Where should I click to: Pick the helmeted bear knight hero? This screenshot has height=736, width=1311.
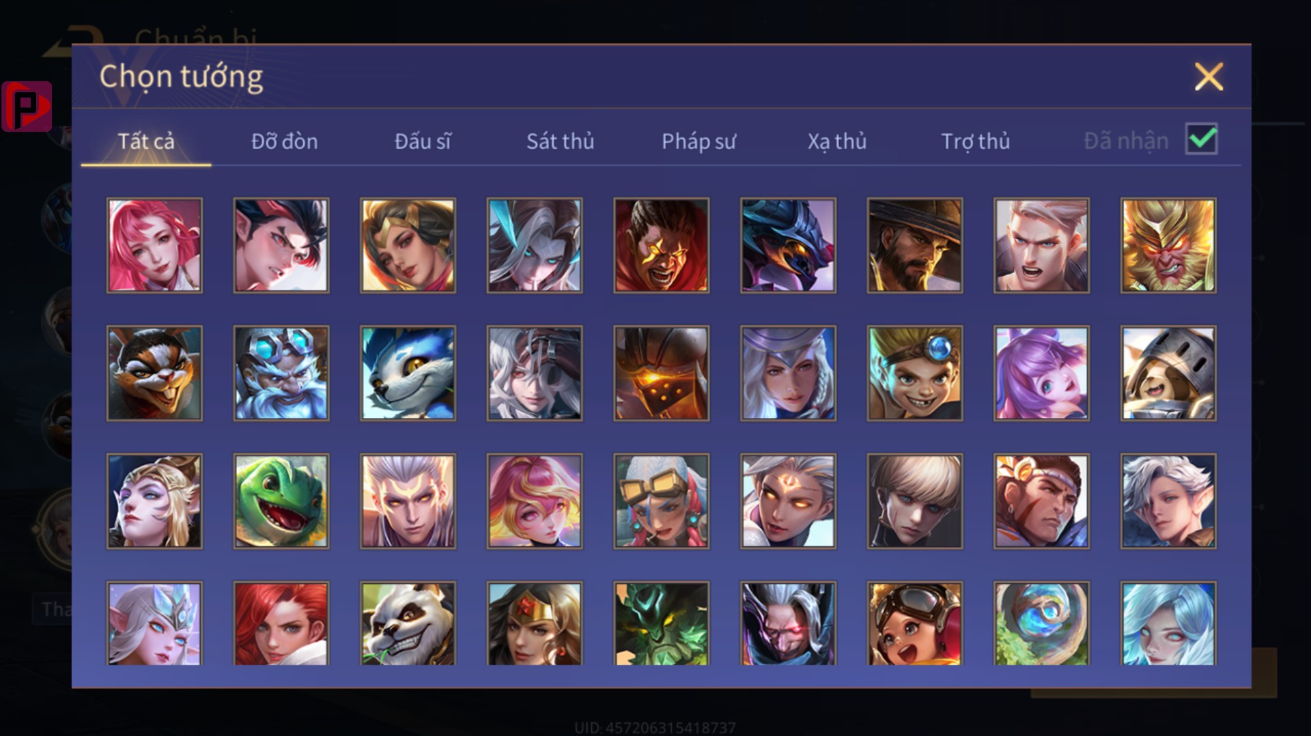pyautogui.click(x=1168, y=373)
